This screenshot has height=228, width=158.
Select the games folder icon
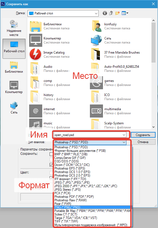point(96,83)
